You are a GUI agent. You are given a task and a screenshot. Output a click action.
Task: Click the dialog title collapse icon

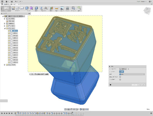tap(110, 66)
